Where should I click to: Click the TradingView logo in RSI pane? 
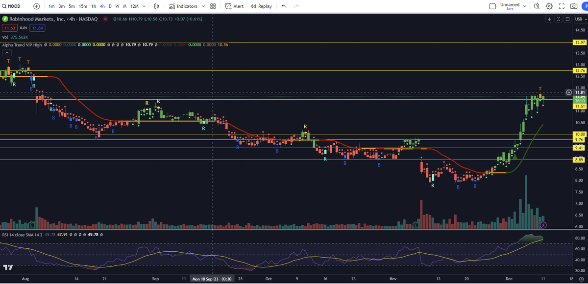(x=7, y=267)
